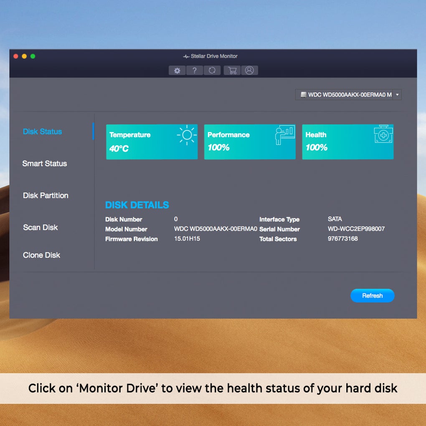This screenshot has height=426, width=426.
Task: Close the window with red button
Action: tap(16, 56)
